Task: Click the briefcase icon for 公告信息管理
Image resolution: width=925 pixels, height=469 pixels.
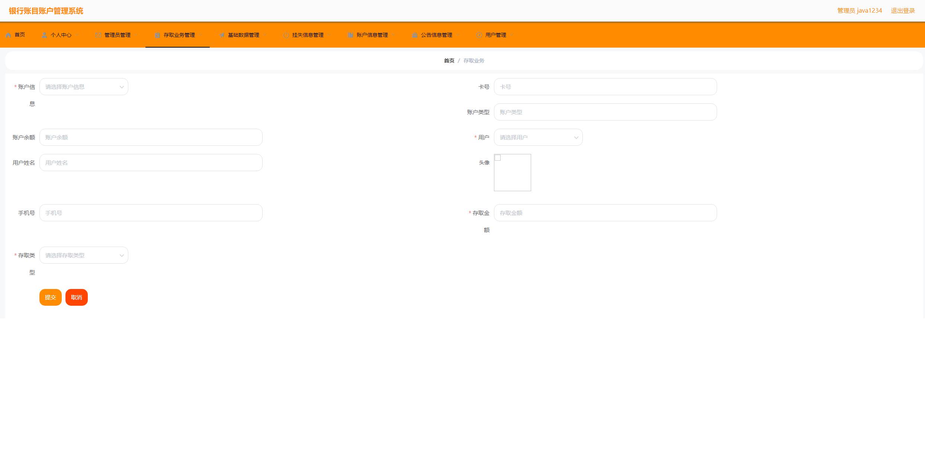Action: tap(415, 35)
